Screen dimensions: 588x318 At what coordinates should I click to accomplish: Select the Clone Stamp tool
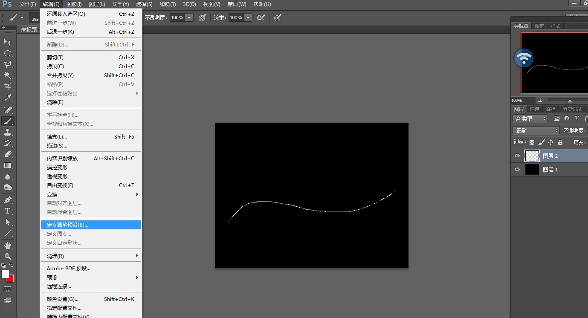coord(8,132)
